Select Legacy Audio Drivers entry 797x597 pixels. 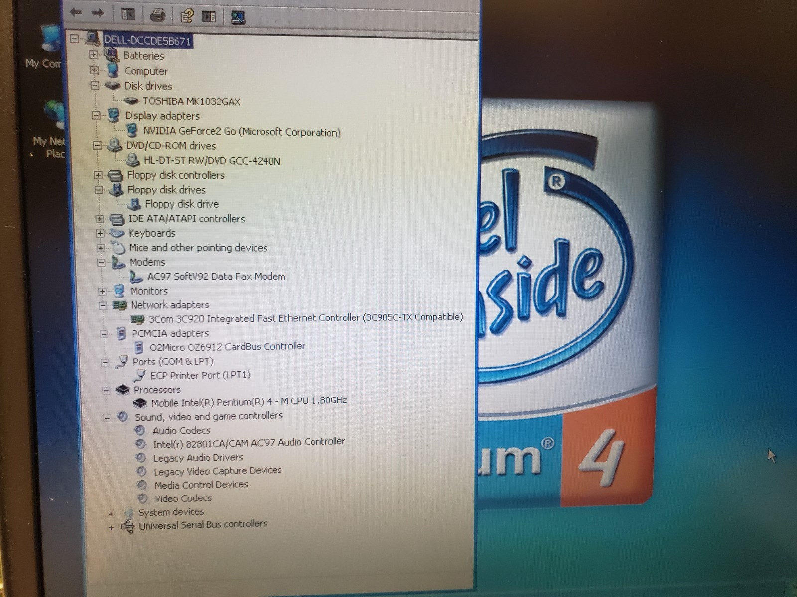click(x=198, y=458)
